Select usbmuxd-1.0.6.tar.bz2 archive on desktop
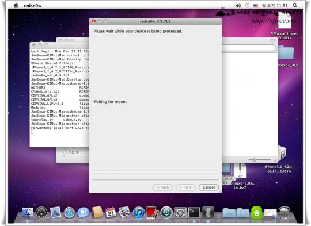The width and height of the screenshot is (311, 226). [x=240, y=177]
